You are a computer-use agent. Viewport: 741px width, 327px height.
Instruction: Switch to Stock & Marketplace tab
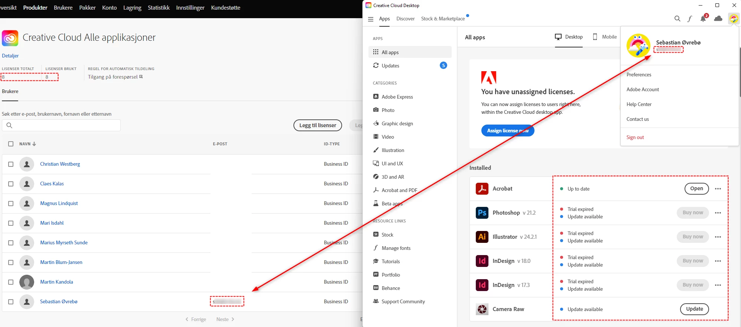(x=443, y=19)
